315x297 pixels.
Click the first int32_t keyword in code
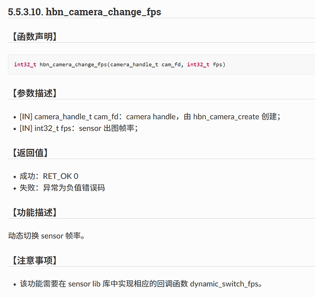[x=26, y=65]
